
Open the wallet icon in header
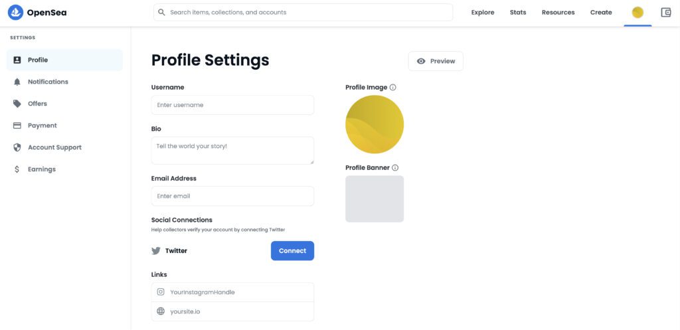point(666,13)
